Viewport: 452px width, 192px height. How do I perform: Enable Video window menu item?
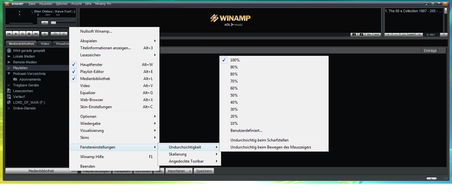pos(114,86)
